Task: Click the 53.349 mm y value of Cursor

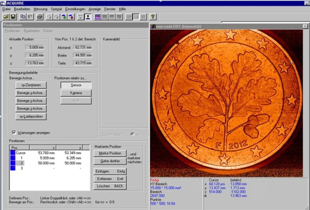Action: coord(73,153)
